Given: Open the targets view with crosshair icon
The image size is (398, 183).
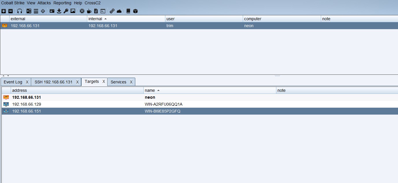Looking at the screenshot, I should (x=43, y=11).
